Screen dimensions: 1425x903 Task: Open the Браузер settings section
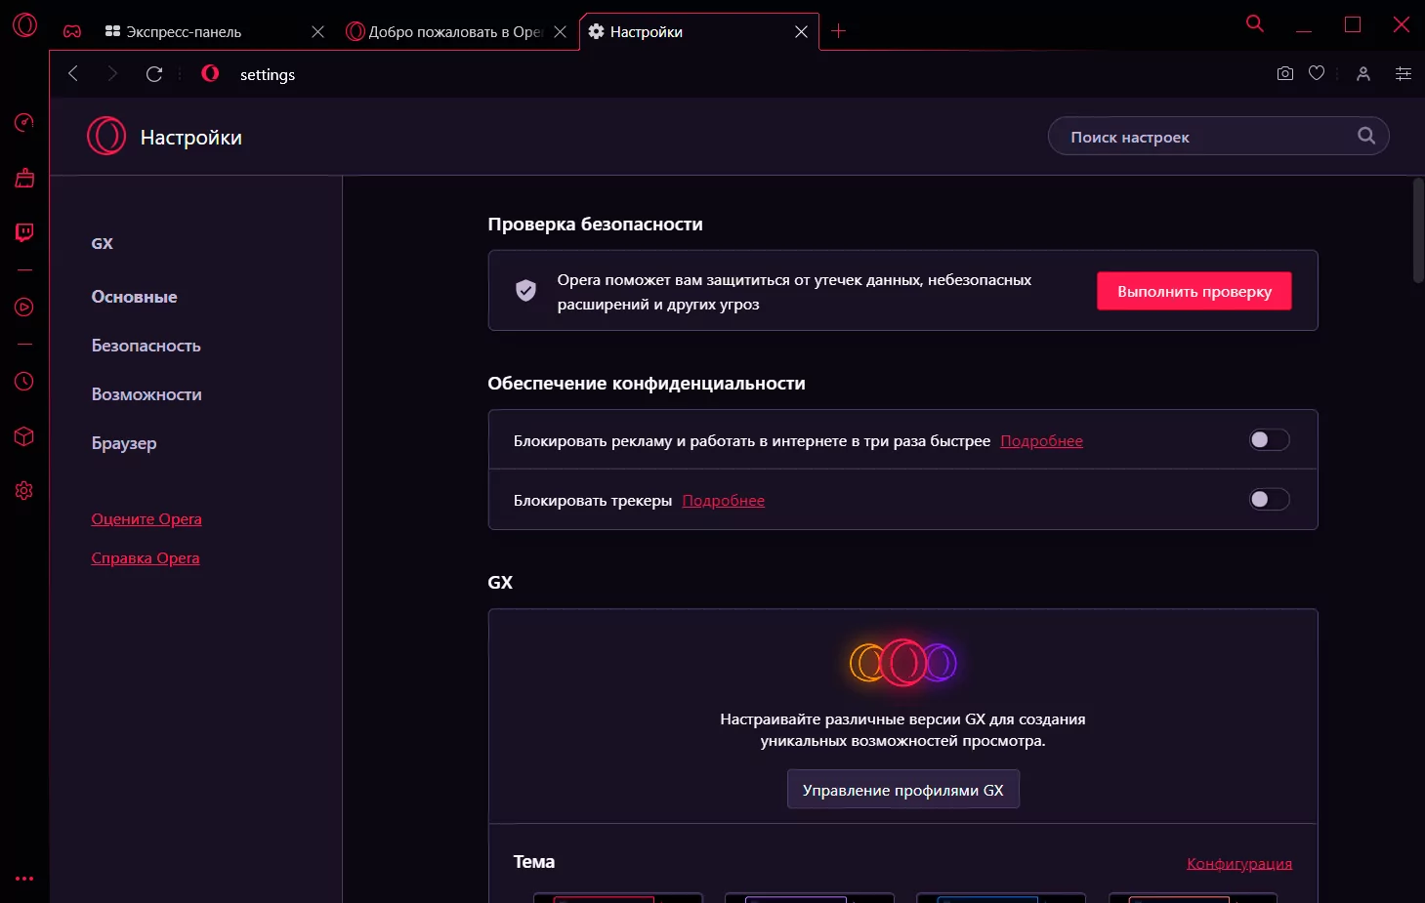[124, 443]
